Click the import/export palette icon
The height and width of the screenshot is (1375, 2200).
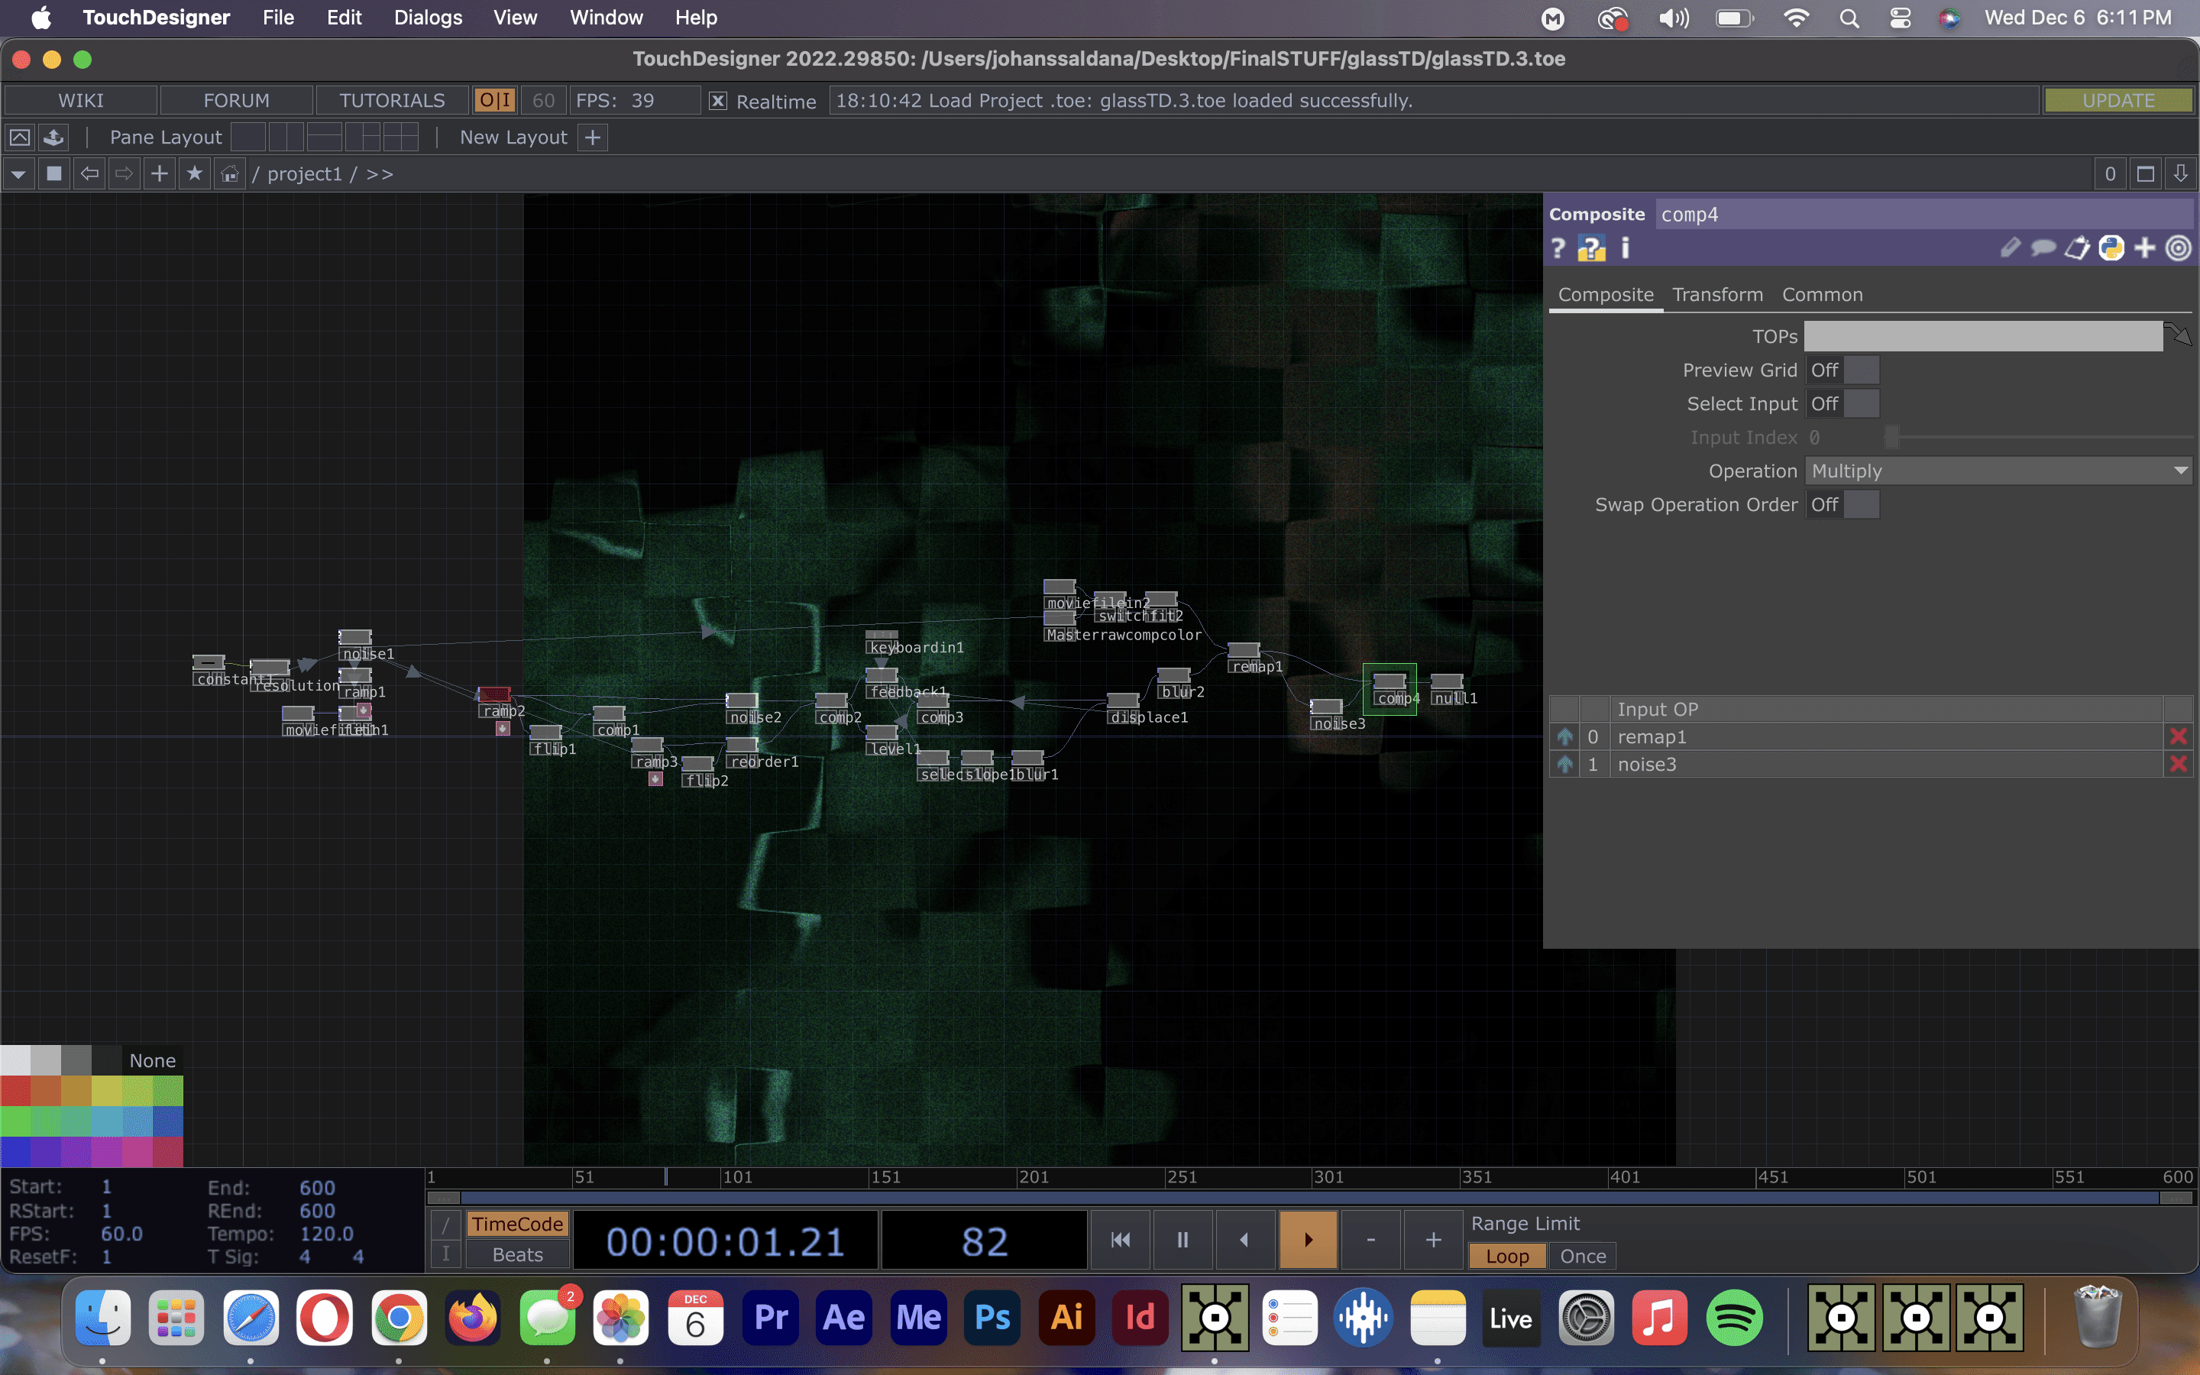click(53, 137)
